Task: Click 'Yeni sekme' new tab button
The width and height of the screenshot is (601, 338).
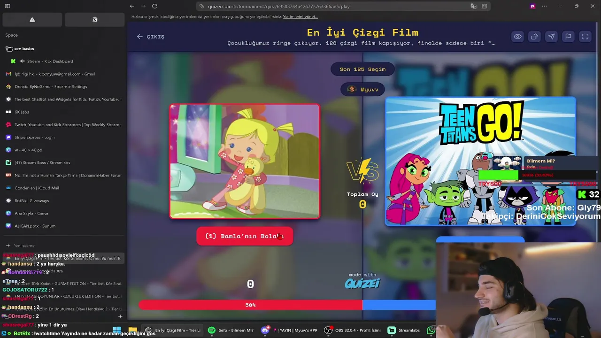Action: click(20, 246)
